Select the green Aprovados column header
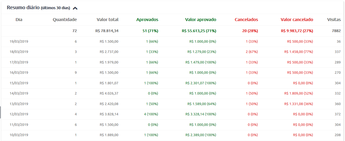345x141 pixels. click(x=147, y=19)
